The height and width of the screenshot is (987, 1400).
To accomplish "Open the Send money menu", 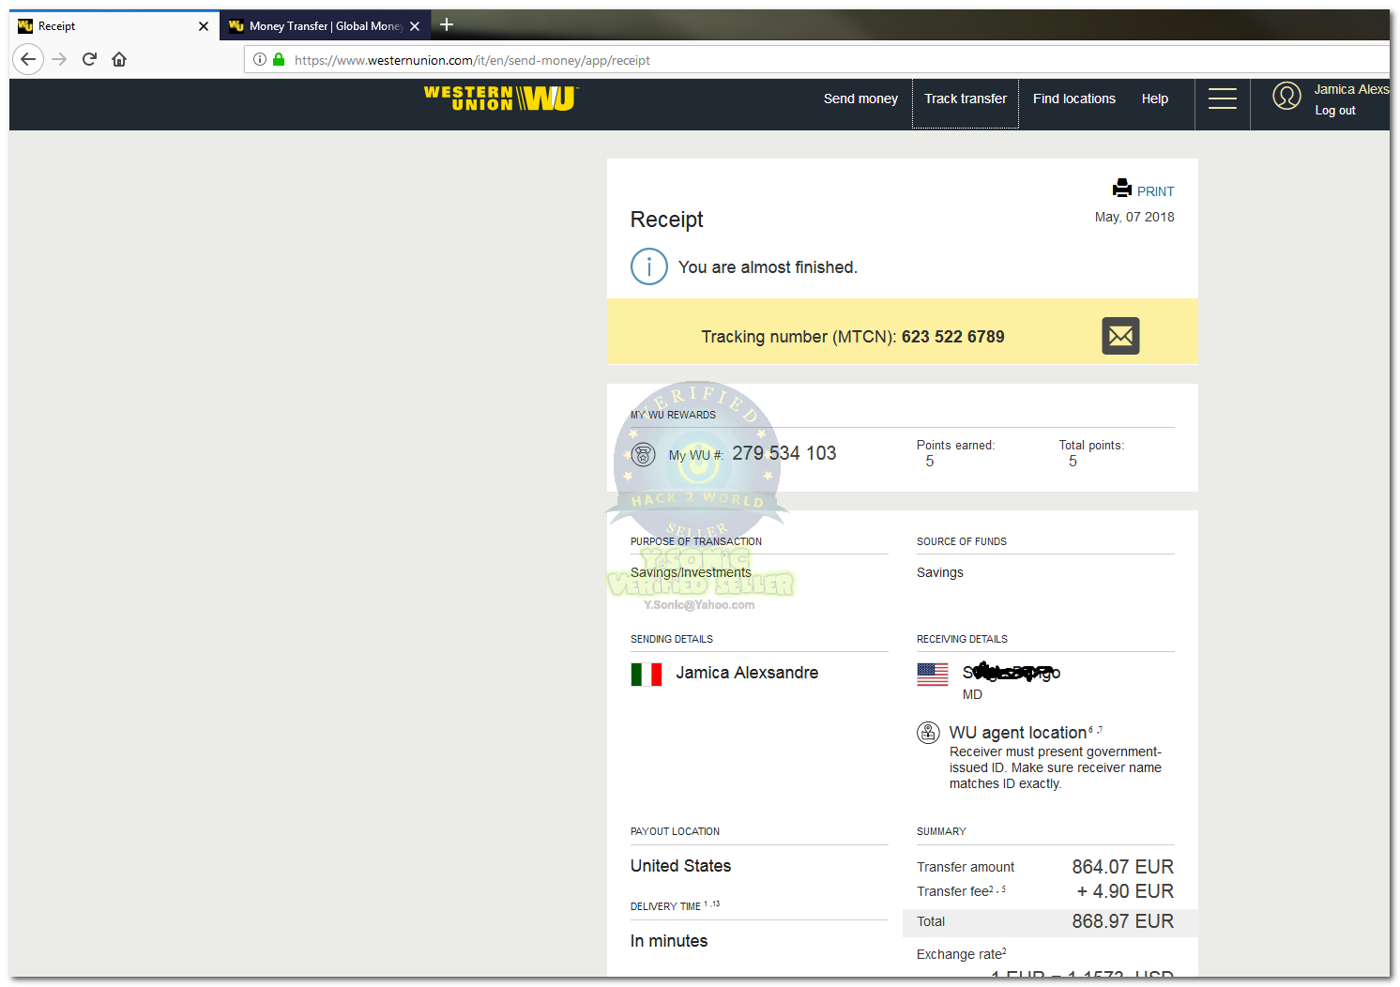I will pyautogui.click(x=860, y=99).
